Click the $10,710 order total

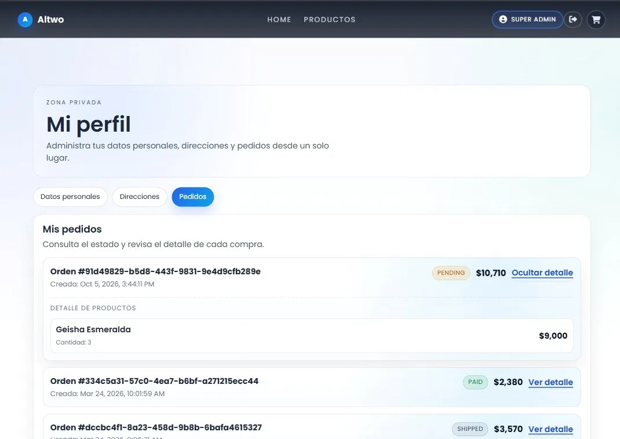(x=491, y=273)
